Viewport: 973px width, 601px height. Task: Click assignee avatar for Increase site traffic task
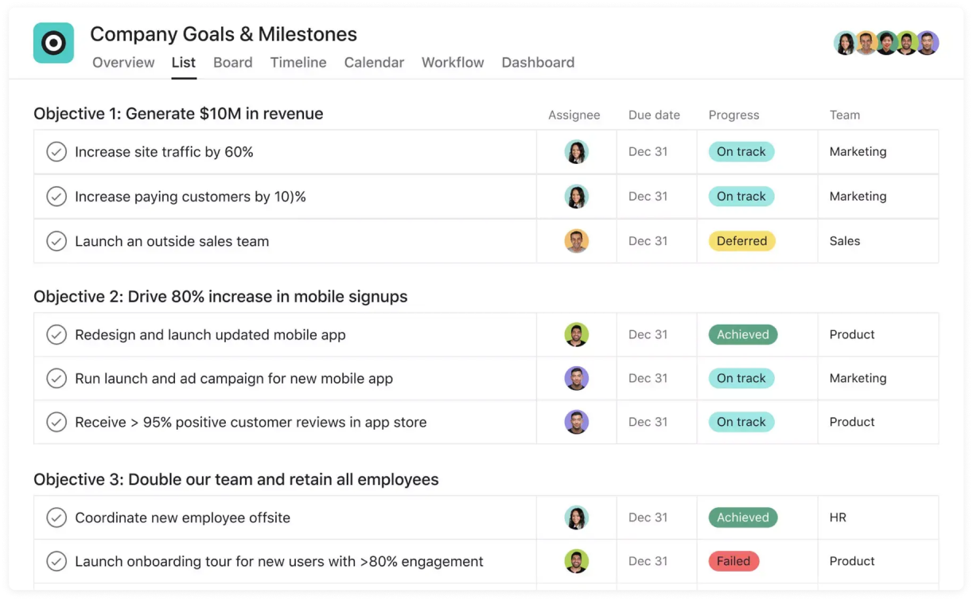coord(576,152)
